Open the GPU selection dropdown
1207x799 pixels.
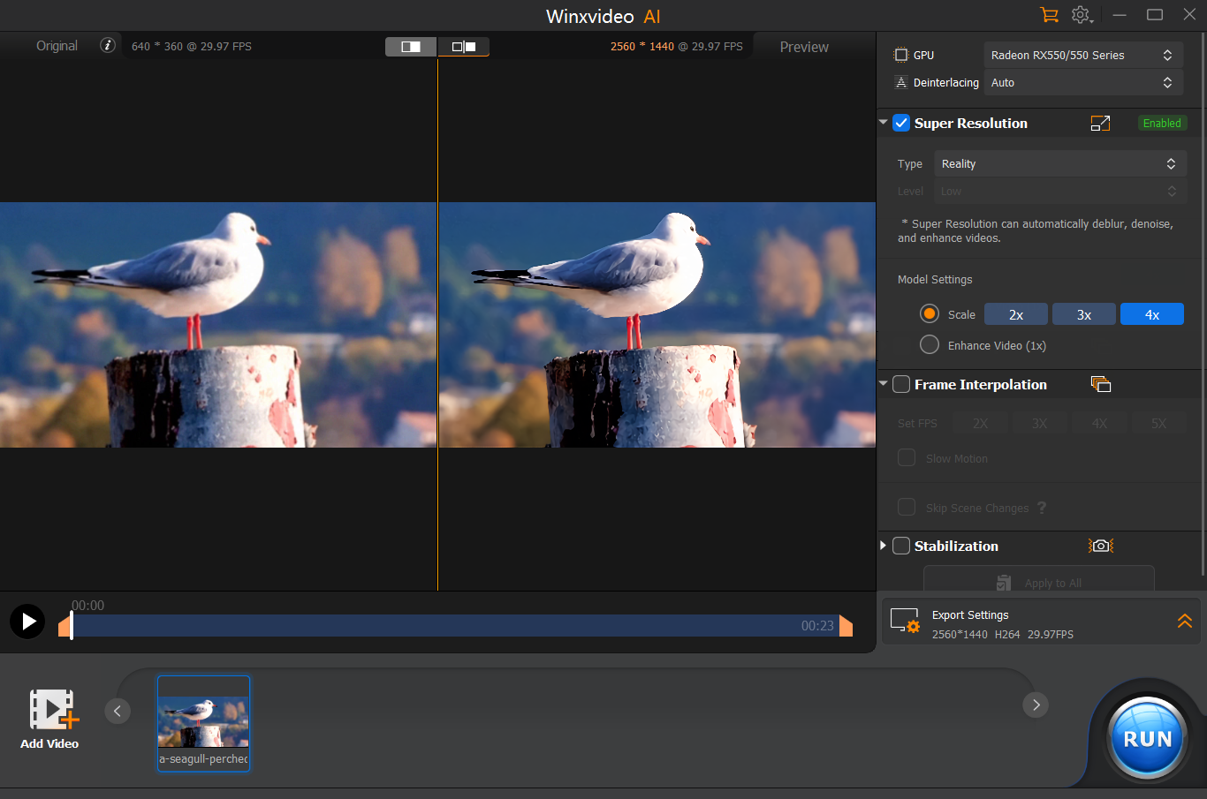[1082, 55]
